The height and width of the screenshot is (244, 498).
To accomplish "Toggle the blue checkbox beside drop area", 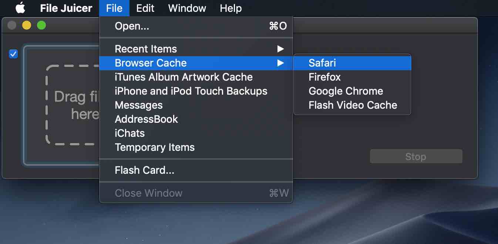I will 13,54.
